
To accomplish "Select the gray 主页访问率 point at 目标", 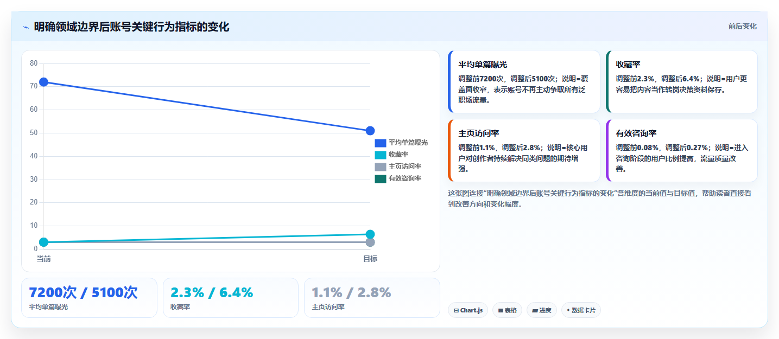I will [370, 242].
